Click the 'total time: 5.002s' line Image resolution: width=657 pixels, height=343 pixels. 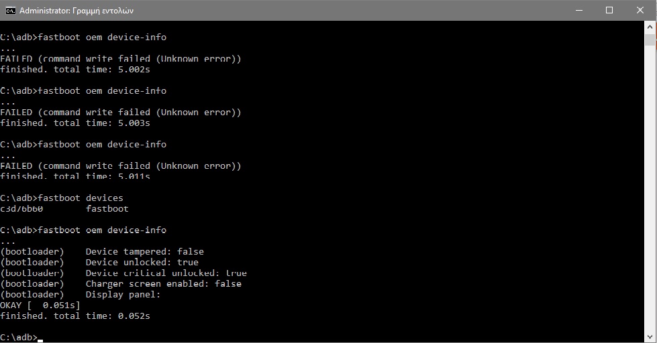(75, 70)
